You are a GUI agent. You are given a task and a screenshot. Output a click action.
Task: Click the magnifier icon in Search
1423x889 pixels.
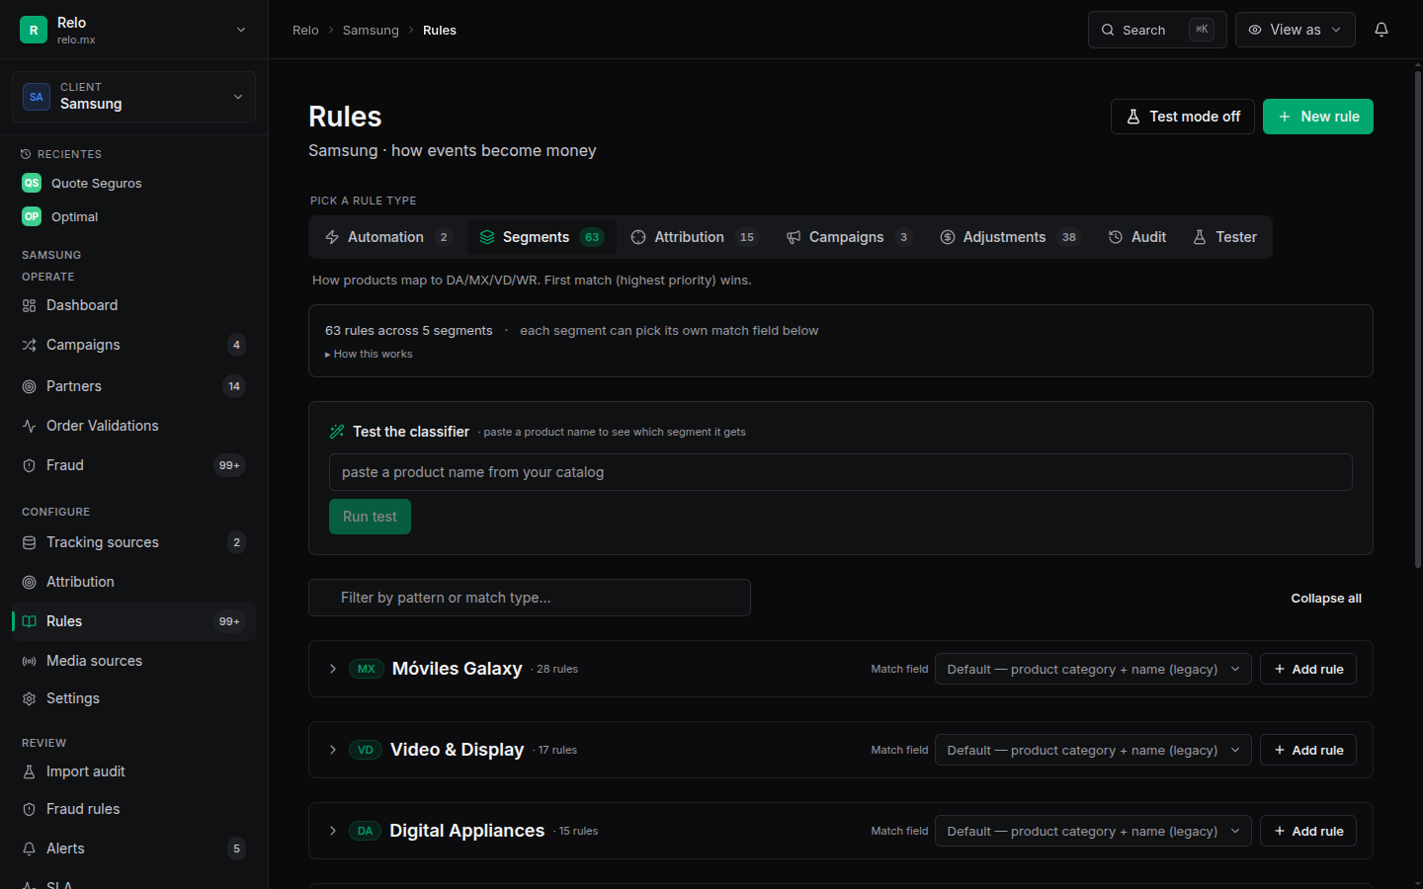pyautogui.click(x=1108, y=30)
